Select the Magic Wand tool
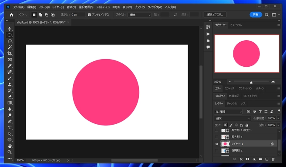 10,47
